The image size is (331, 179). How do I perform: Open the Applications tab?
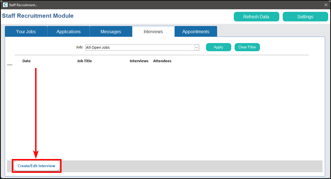pos(69,32)
